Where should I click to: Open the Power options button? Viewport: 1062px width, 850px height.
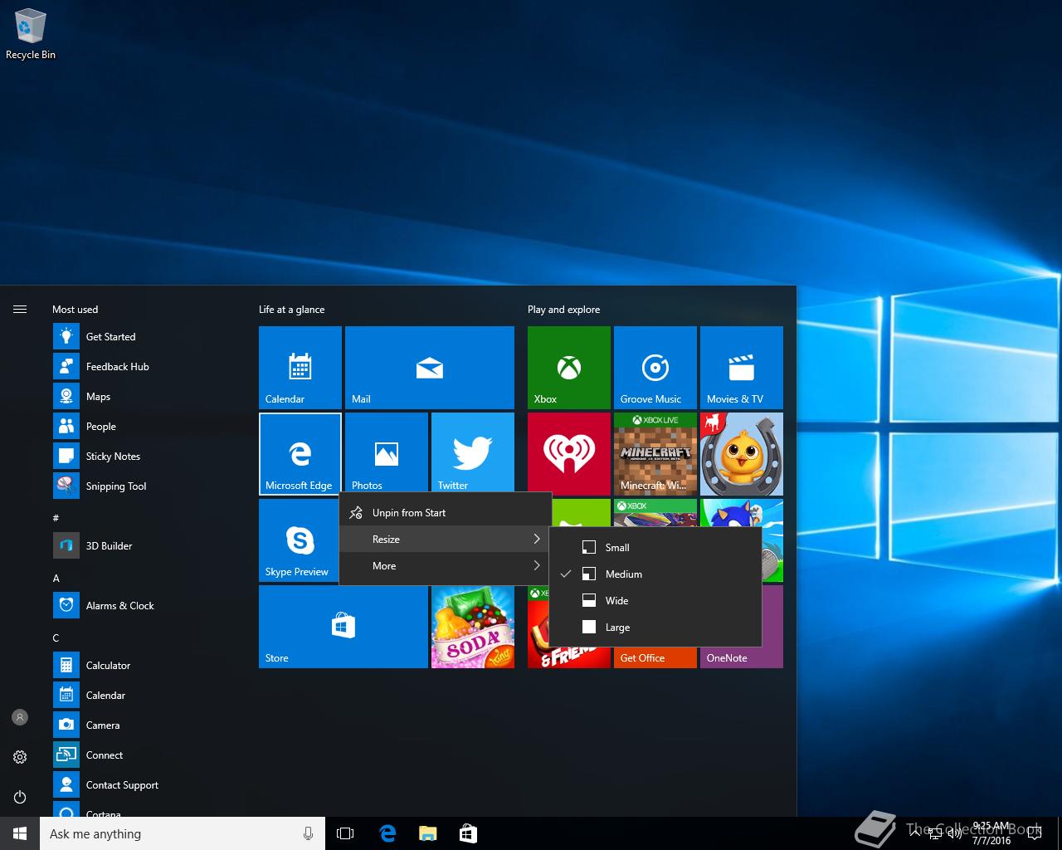pos(20,797)
